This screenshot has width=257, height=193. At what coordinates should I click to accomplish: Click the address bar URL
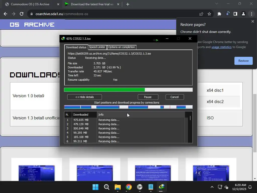tap(62, 14)
